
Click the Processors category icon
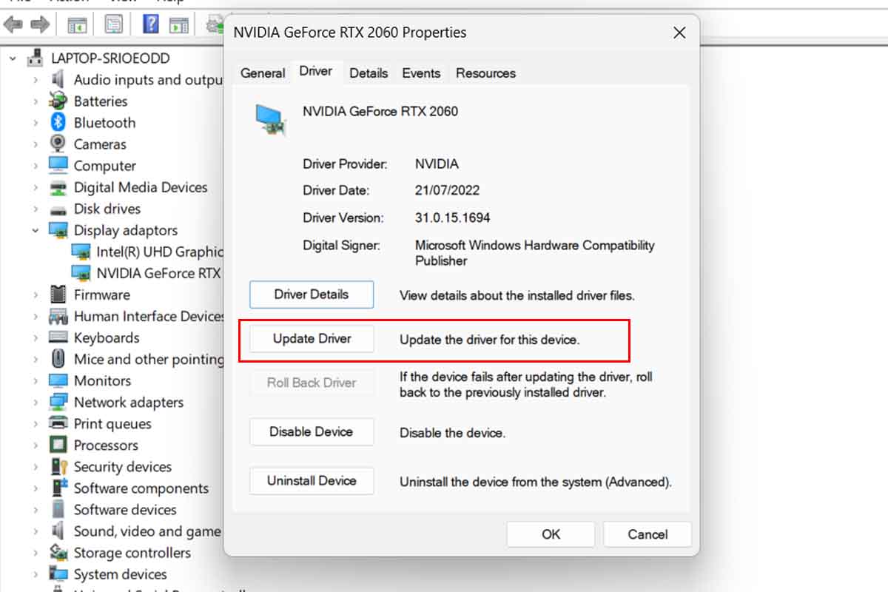pyautogui.click(x=58, y=445)
